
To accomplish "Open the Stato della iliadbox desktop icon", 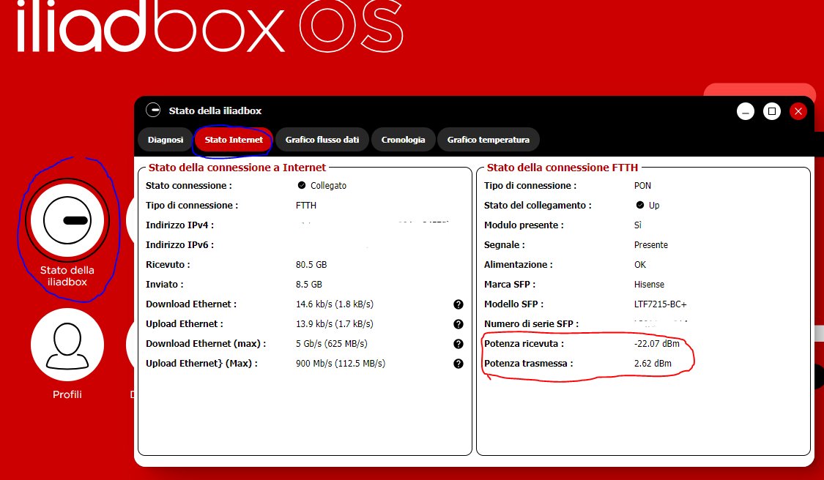I will tap(67, 220).
